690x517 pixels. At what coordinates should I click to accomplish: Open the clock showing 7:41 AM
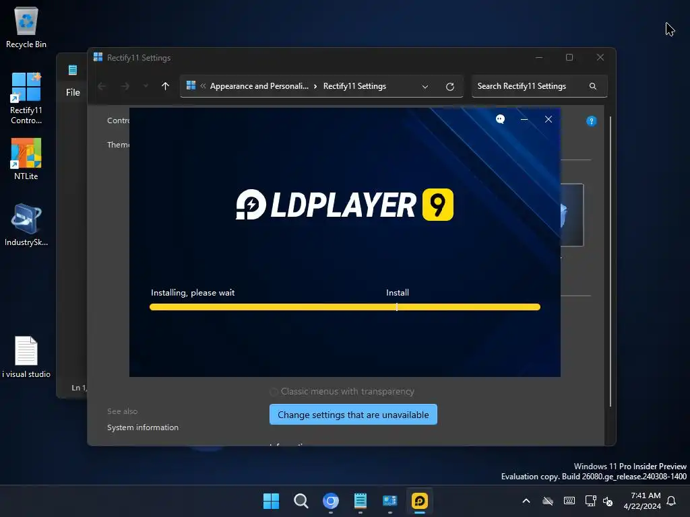[642, 501]
